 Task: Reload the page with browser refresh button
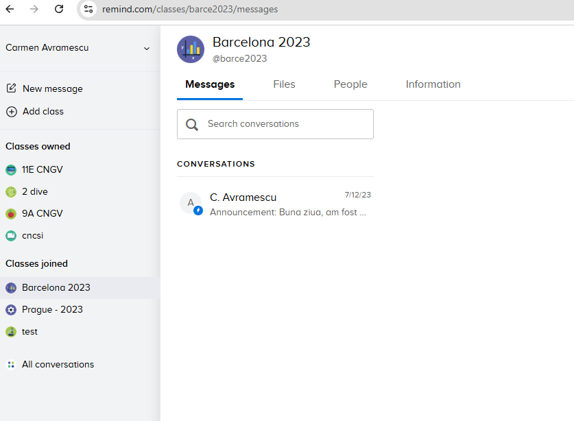tap(59, 9)
